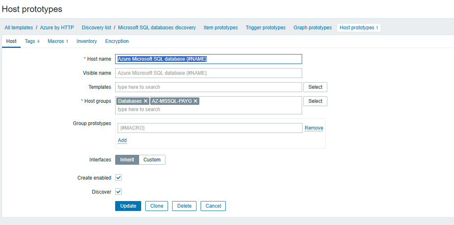Delete this host prototype
The width and height of the screenshot is (454, 225).
(x=184, y=206)
